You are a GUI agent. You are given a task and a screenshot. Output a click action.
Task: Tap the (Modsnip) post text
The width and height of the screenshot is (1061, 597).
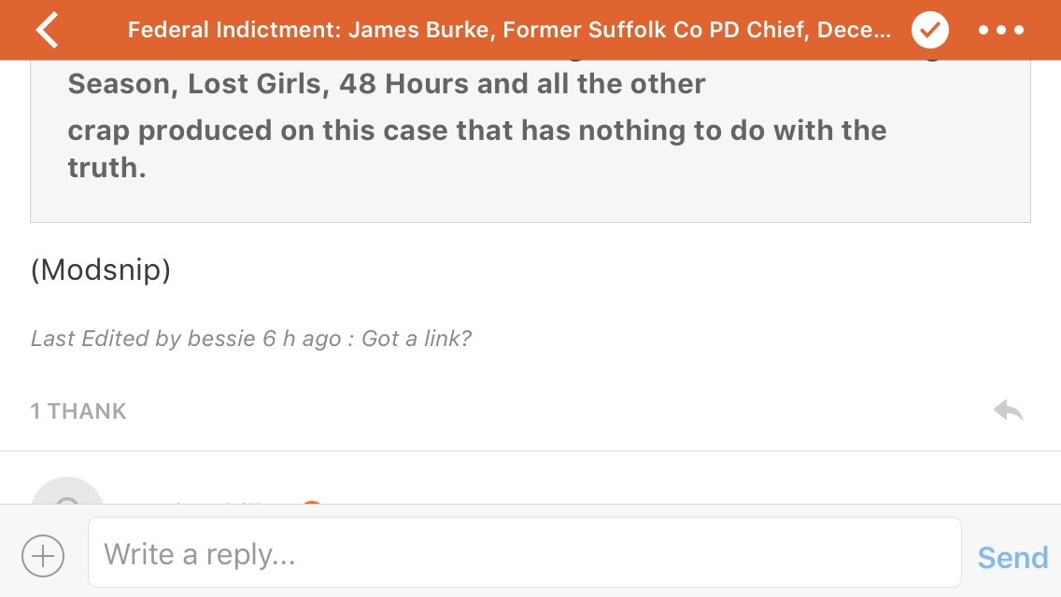(101, 271)
